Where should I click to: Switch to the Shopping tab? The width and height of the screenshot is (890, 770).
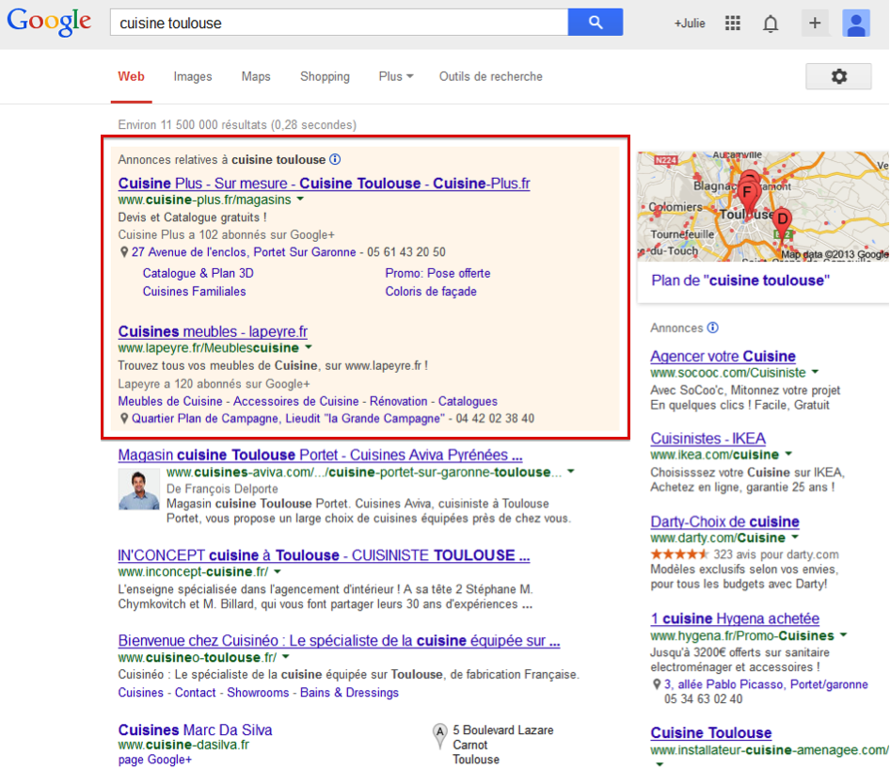click(x=325, y=76)
